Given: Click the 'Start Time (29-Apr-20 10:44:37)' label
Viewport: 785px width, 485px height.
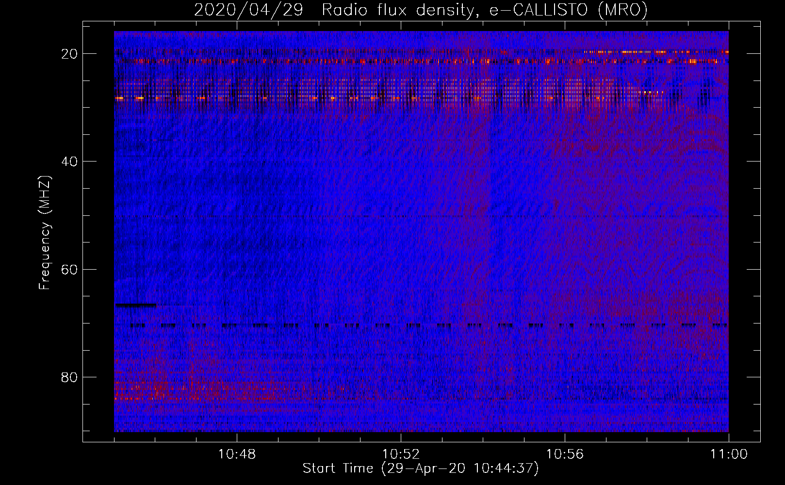Looking at the screenshot, I should (421, 469).
